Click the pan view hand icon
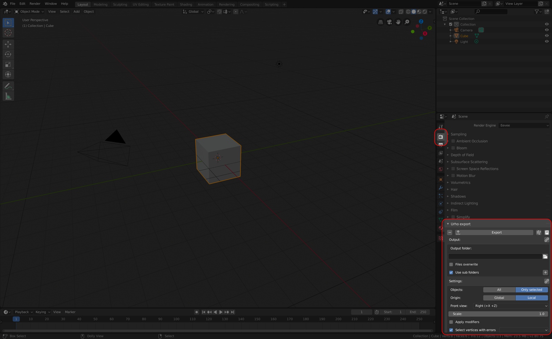552x339 pixels. tap(398, 22)
